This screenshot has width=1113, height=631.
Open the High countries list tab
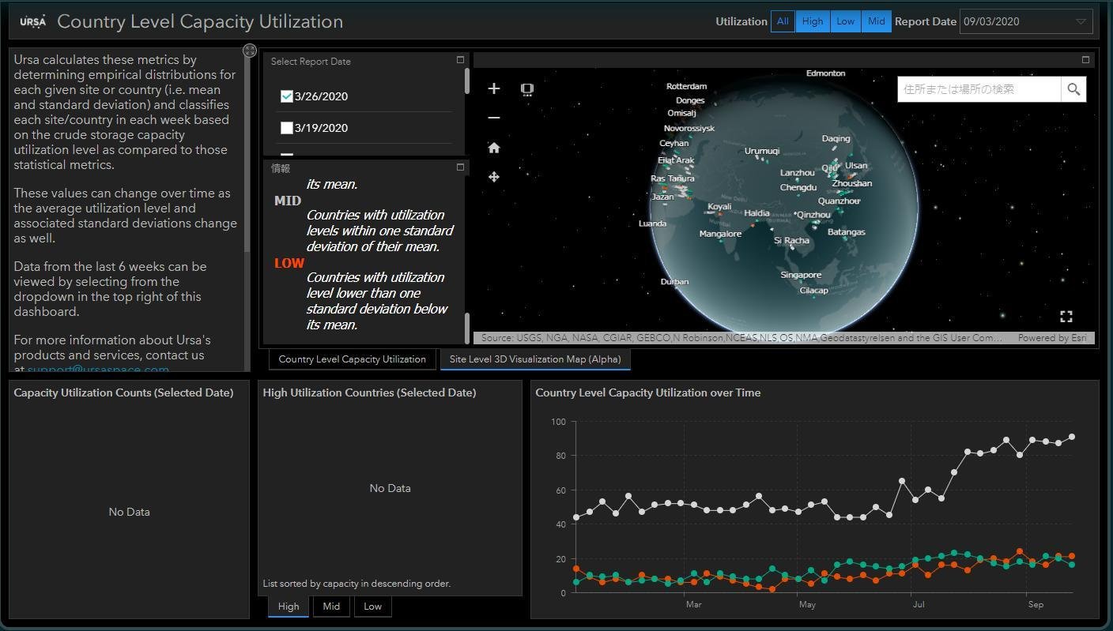tap(289, 607)
